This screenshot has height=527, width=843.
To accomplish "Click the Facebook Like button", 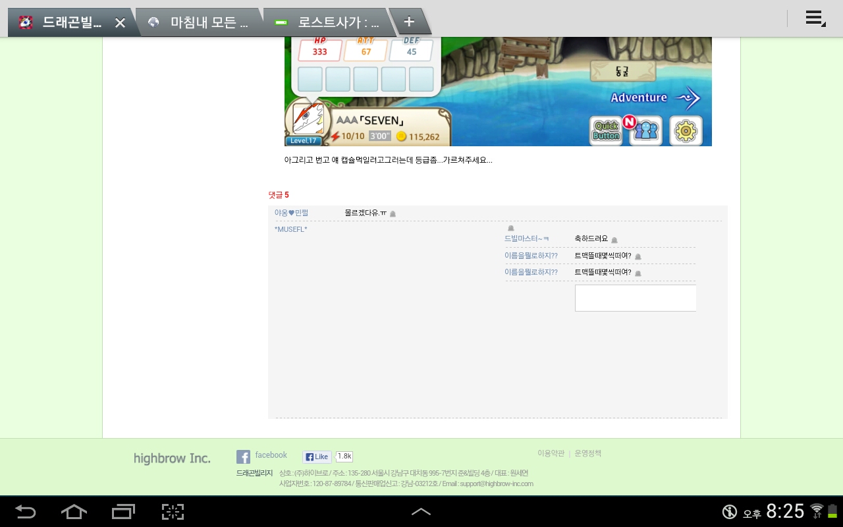I will (317, 457).
